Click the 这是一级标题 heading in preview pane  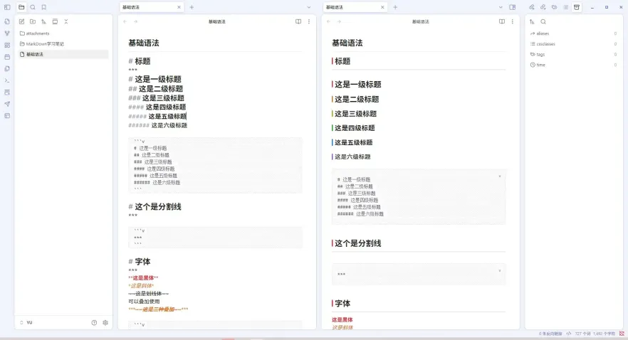357,85
